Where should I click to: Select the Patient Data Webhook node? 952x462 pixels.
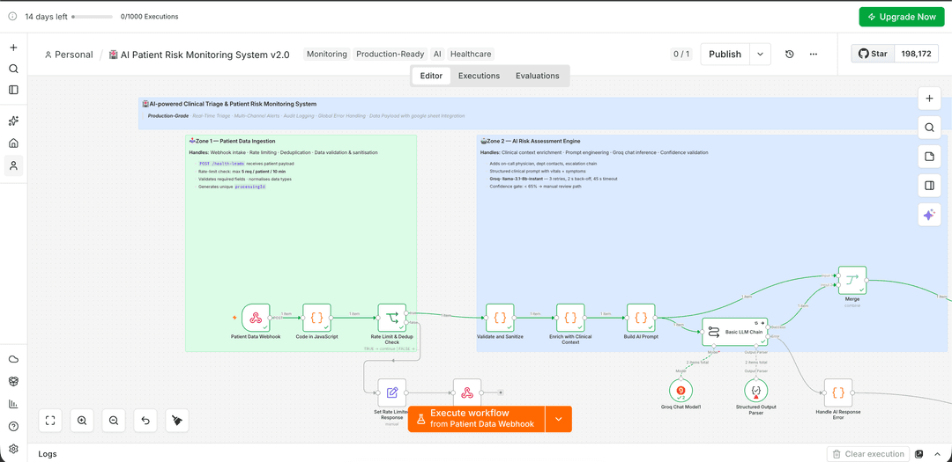click(256, 318)
